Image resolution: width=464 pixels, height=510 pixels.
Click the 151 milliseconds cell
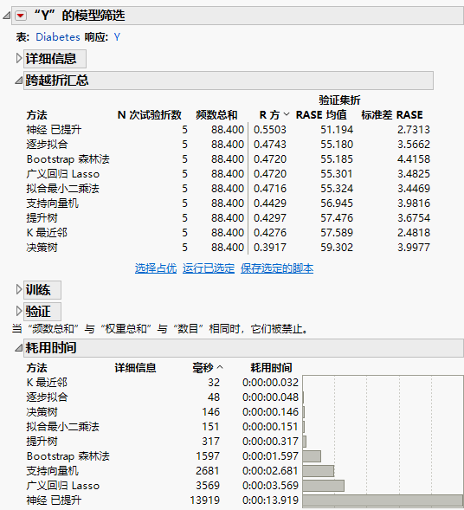(210, 427)
